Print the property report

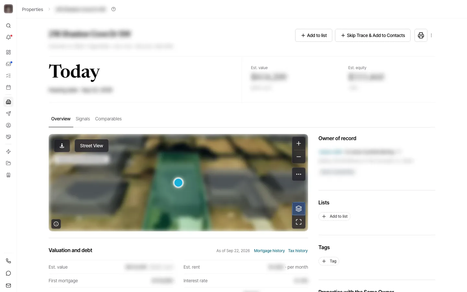pos(421,35)
